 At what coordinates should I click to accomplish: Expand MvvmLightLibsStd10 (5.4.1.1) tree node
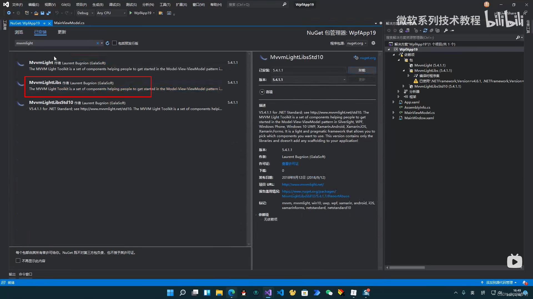404,86
